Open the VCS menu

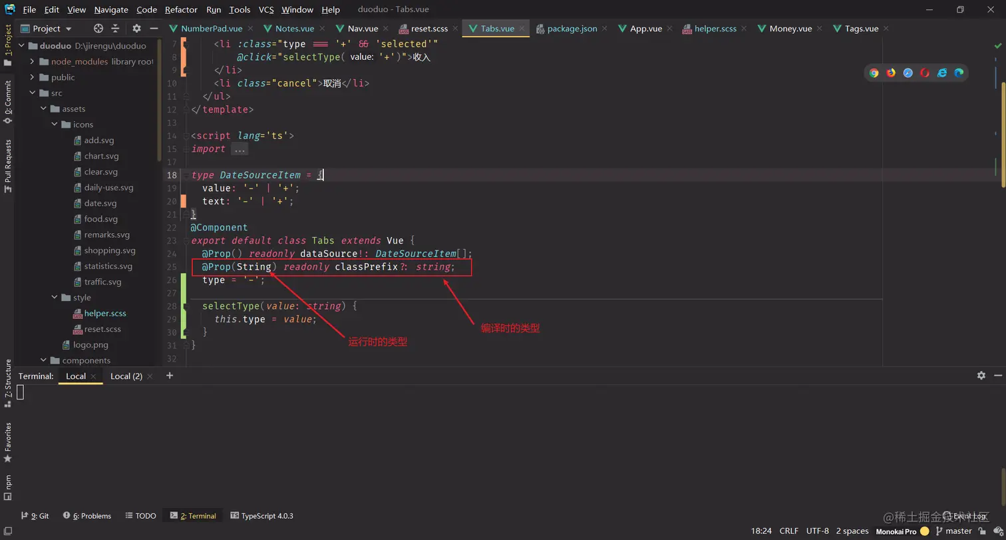[x=266, y=9]
